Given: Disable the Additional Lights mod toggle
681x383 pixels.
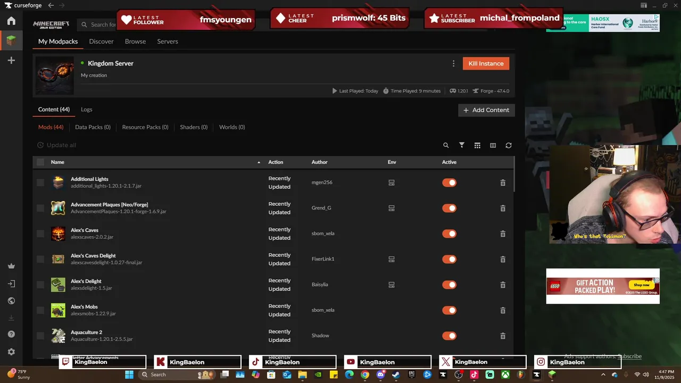Looking at the screenshot, I should click(x=450, y=182).
